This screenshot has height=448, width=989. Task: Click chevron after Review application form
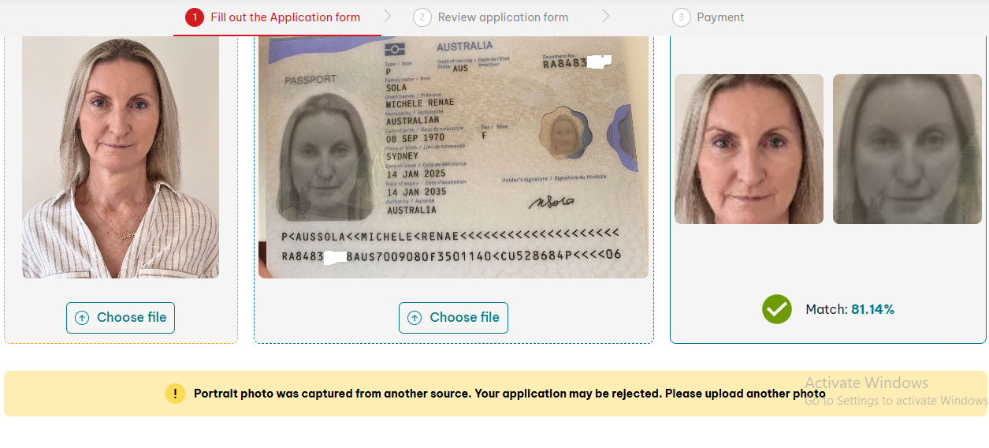[605, 16]
